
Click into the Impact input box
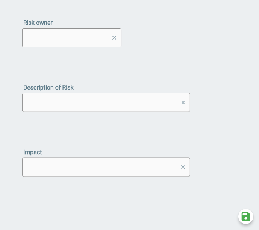click(x=100, y=167)
